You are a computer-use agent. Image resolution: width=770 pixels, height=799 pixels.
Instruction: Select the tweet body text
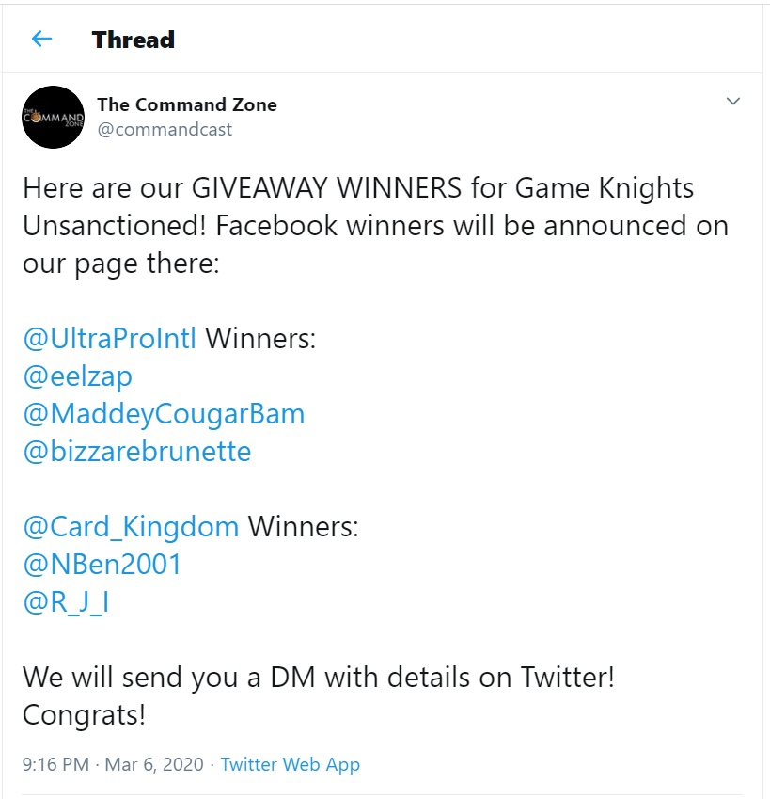(x=374, y=225)
